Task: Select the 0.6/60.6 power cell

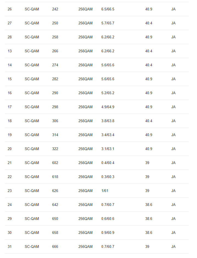Action: click(108, 219)
